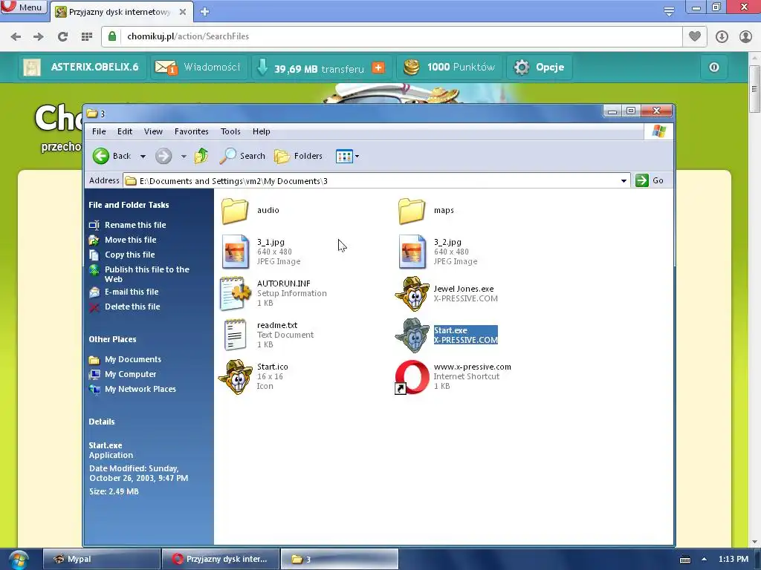Open the Favorites menu

(191, 131)
